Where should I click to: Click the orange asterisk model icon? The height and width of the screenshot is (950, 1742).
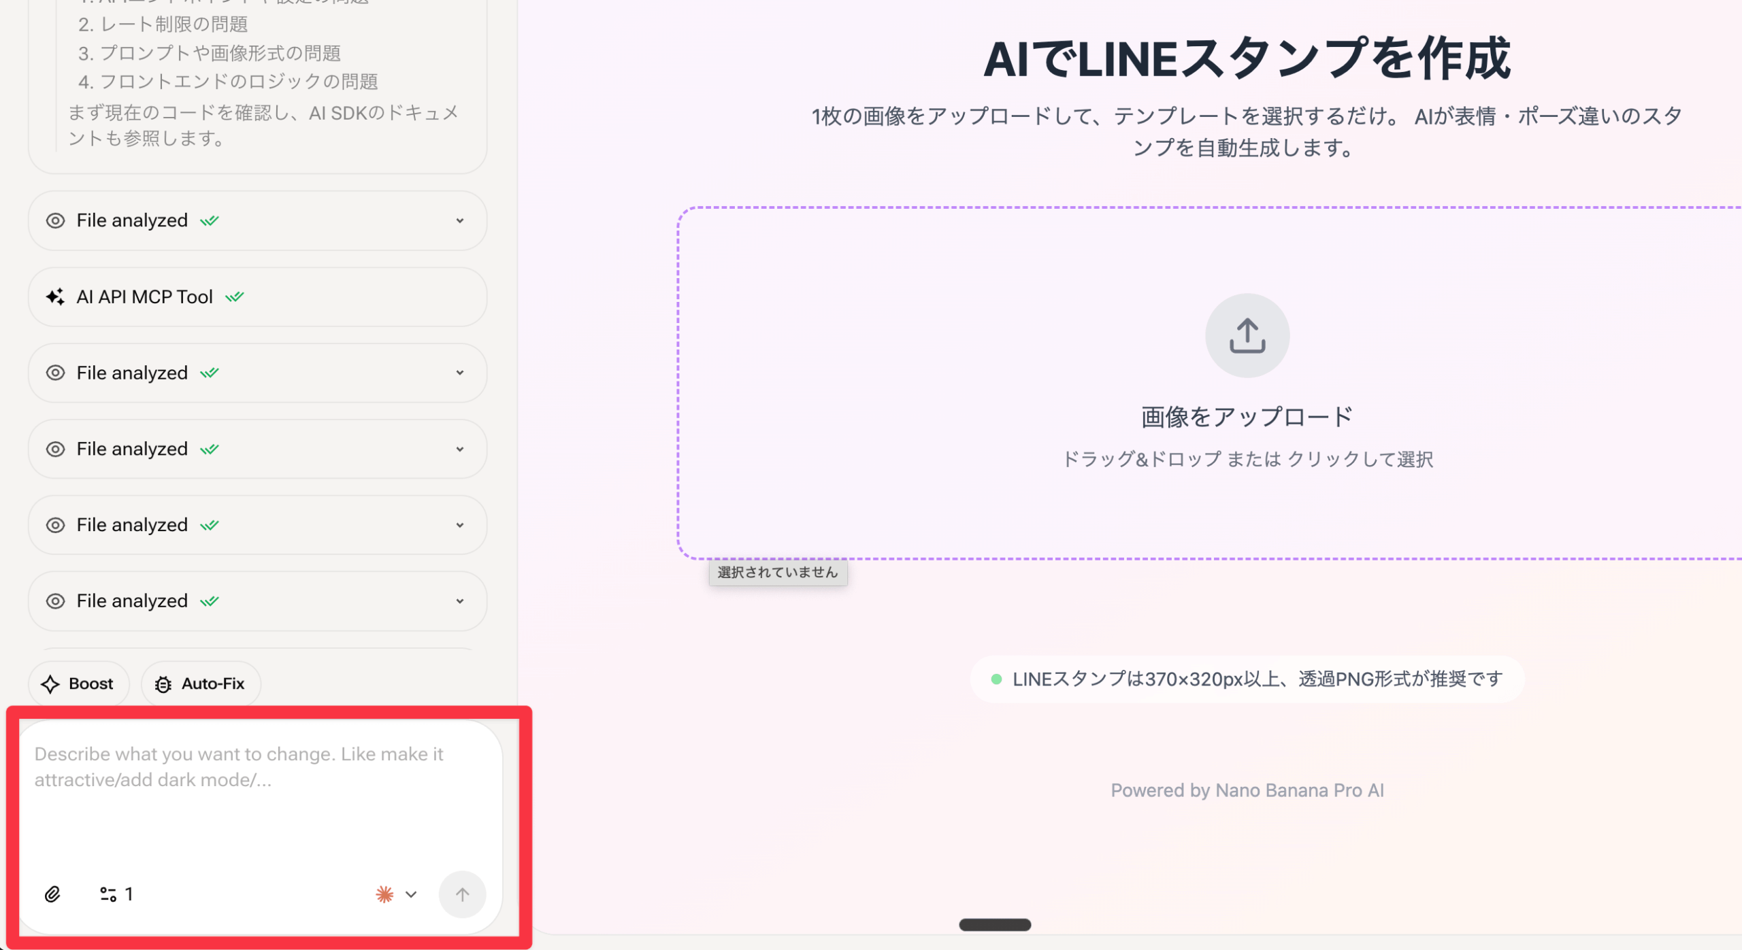point(383,894)
